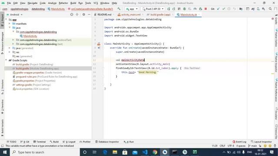Switch to the activity_main.xml editor tab
Viewport: 278px width, 156px height.
coord(131,15)
